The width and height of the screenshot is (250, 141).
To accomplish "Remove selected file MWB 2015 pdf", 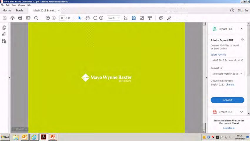I will 242,60.
